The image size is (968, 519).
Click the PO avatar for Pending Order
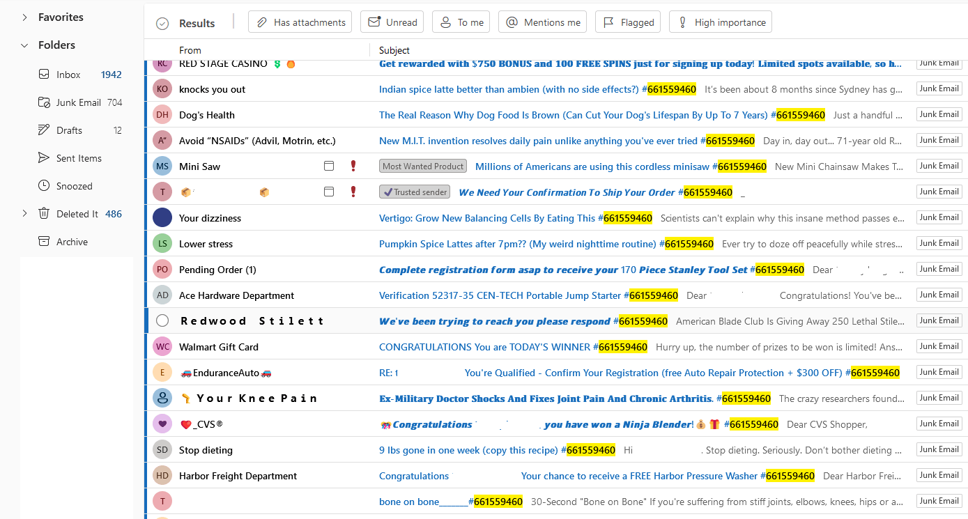pos(162,270)
